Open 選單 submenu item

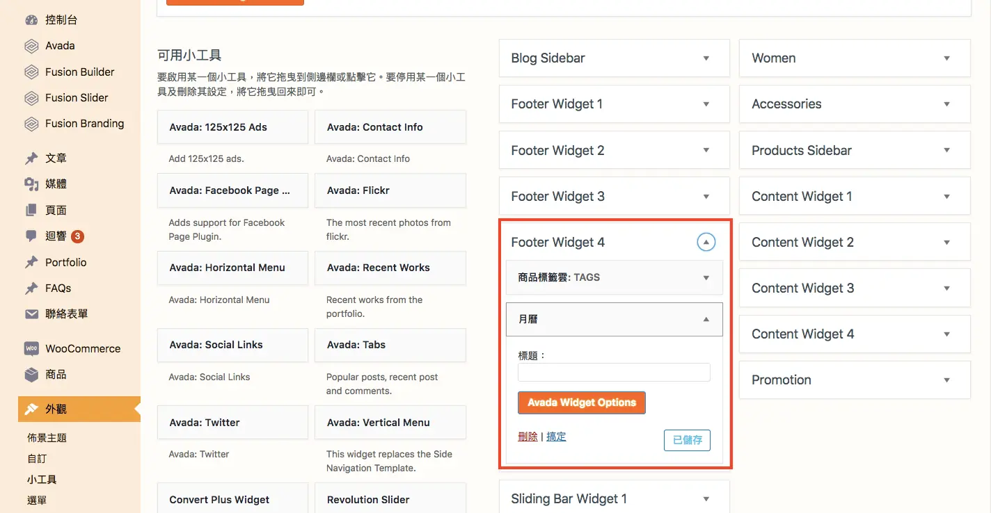pyautogui.click(x=37, y=500)
